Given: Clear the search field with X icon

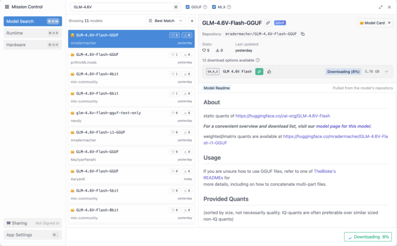Looking at the screenshot, I should coord(176,7).
